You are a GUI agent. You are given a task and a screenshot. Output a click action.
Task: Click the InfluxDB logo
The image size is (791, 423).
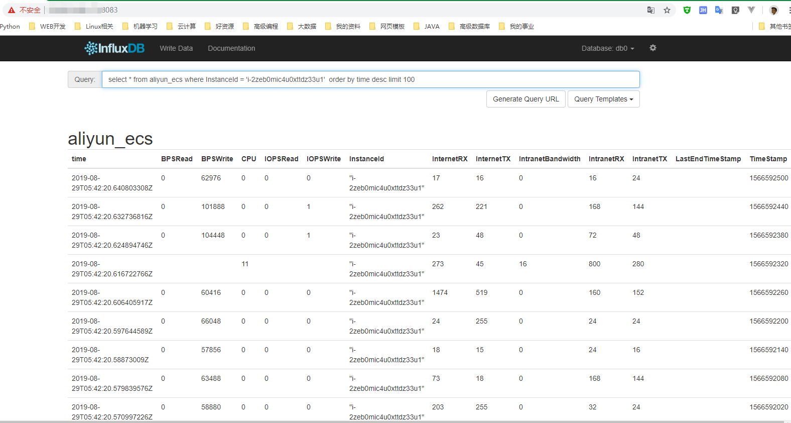point(114,48)
